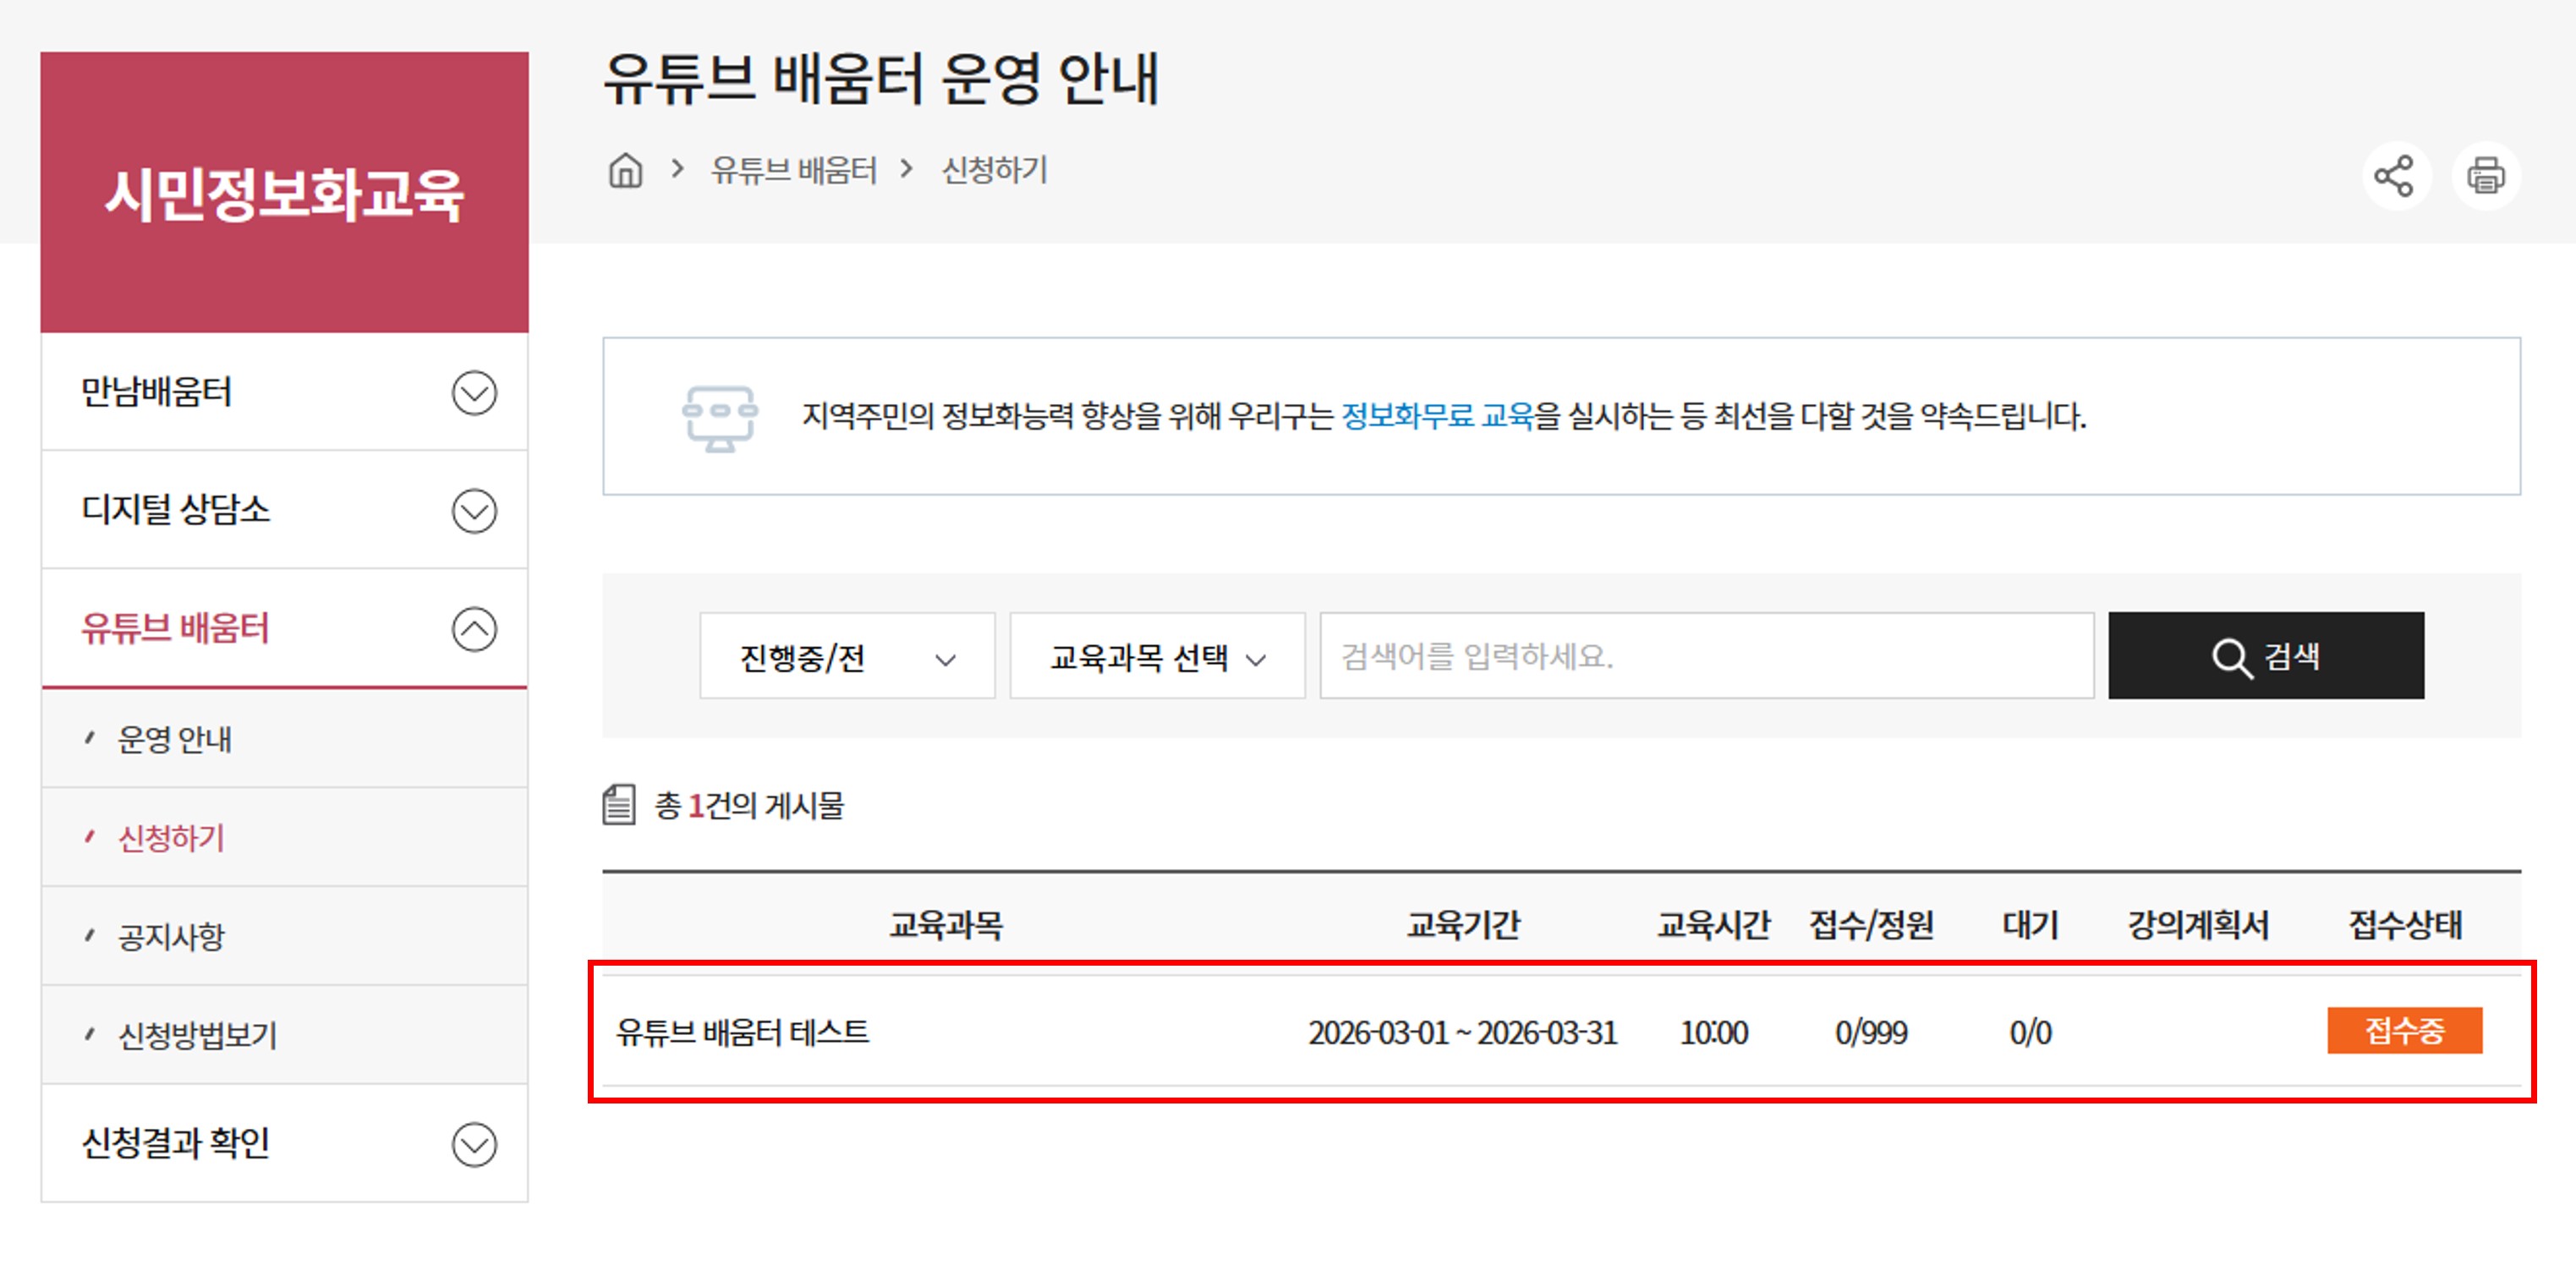The width and height of the screenshot is (2576, 1265).
Task: Open the 신청방법보기 submenu item
Action: [197, 1035]
